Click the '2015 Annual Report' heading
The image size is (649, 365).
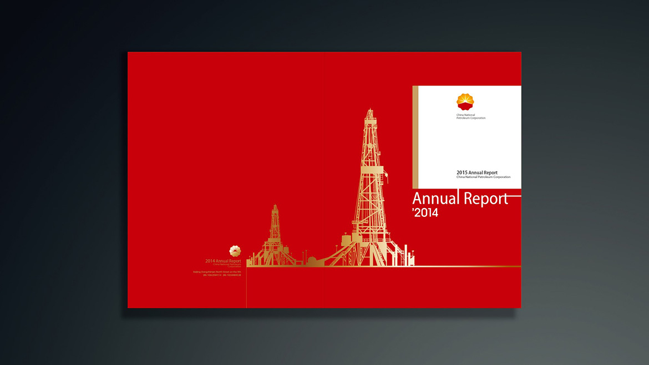[x=476, y=173]
